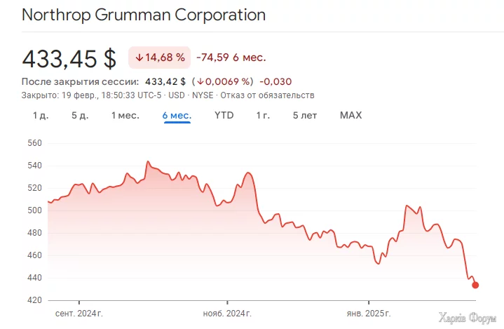Click the -74,59 6 мес. change text
The image size is (504, 329).
pyautogui.click(x=231, y=58)
